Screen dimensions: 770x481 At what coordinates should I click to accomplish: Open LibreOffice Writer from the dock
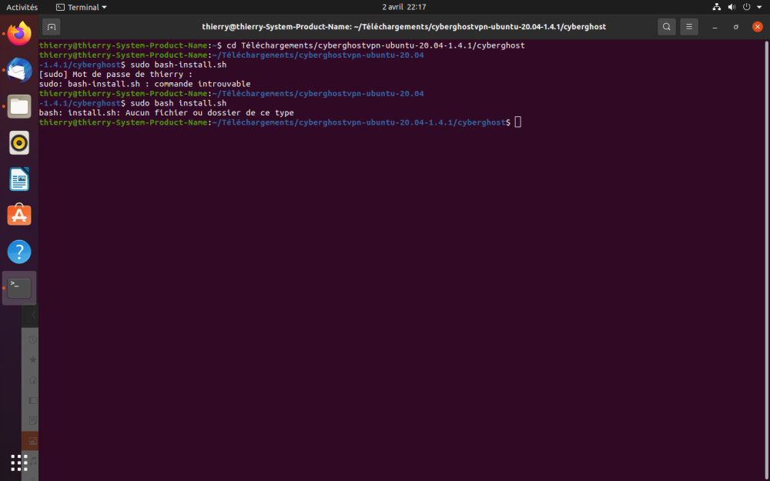19,179
